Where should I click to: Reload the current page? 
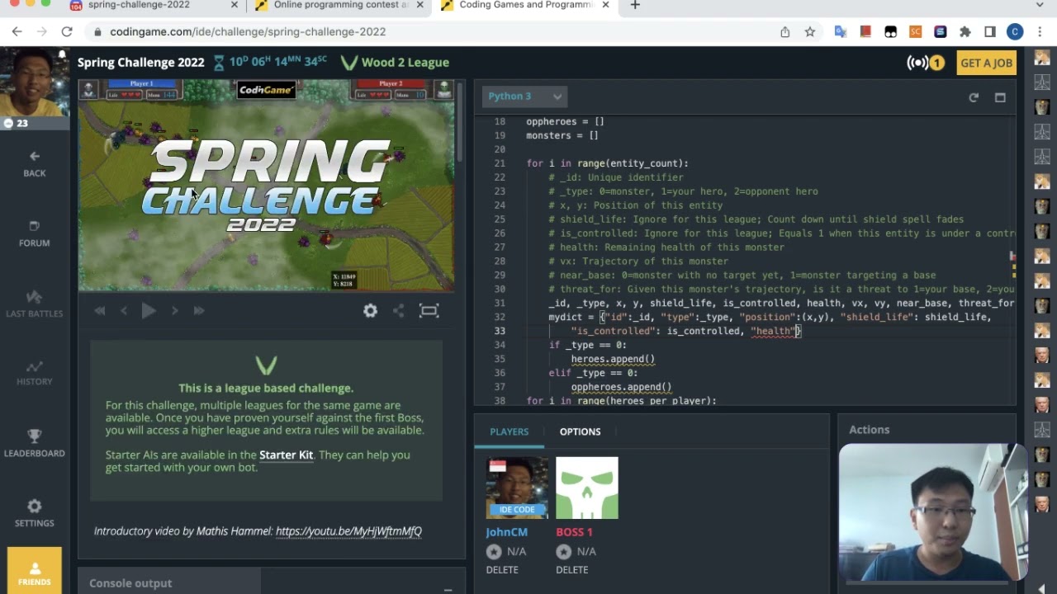pos(67,31)
